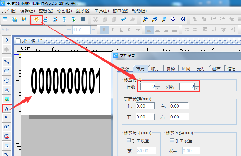
Task: Open the 帮助(H) menu
Action: [x=139, y=11]
